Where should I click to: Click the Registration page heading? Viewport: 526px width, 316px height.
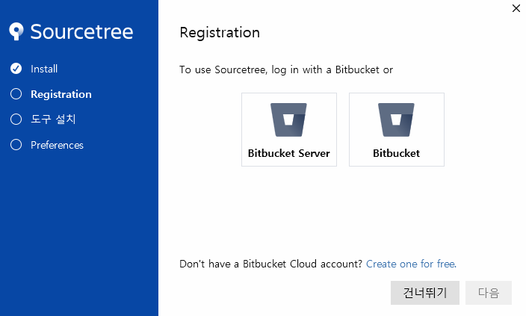click(220, 33)
